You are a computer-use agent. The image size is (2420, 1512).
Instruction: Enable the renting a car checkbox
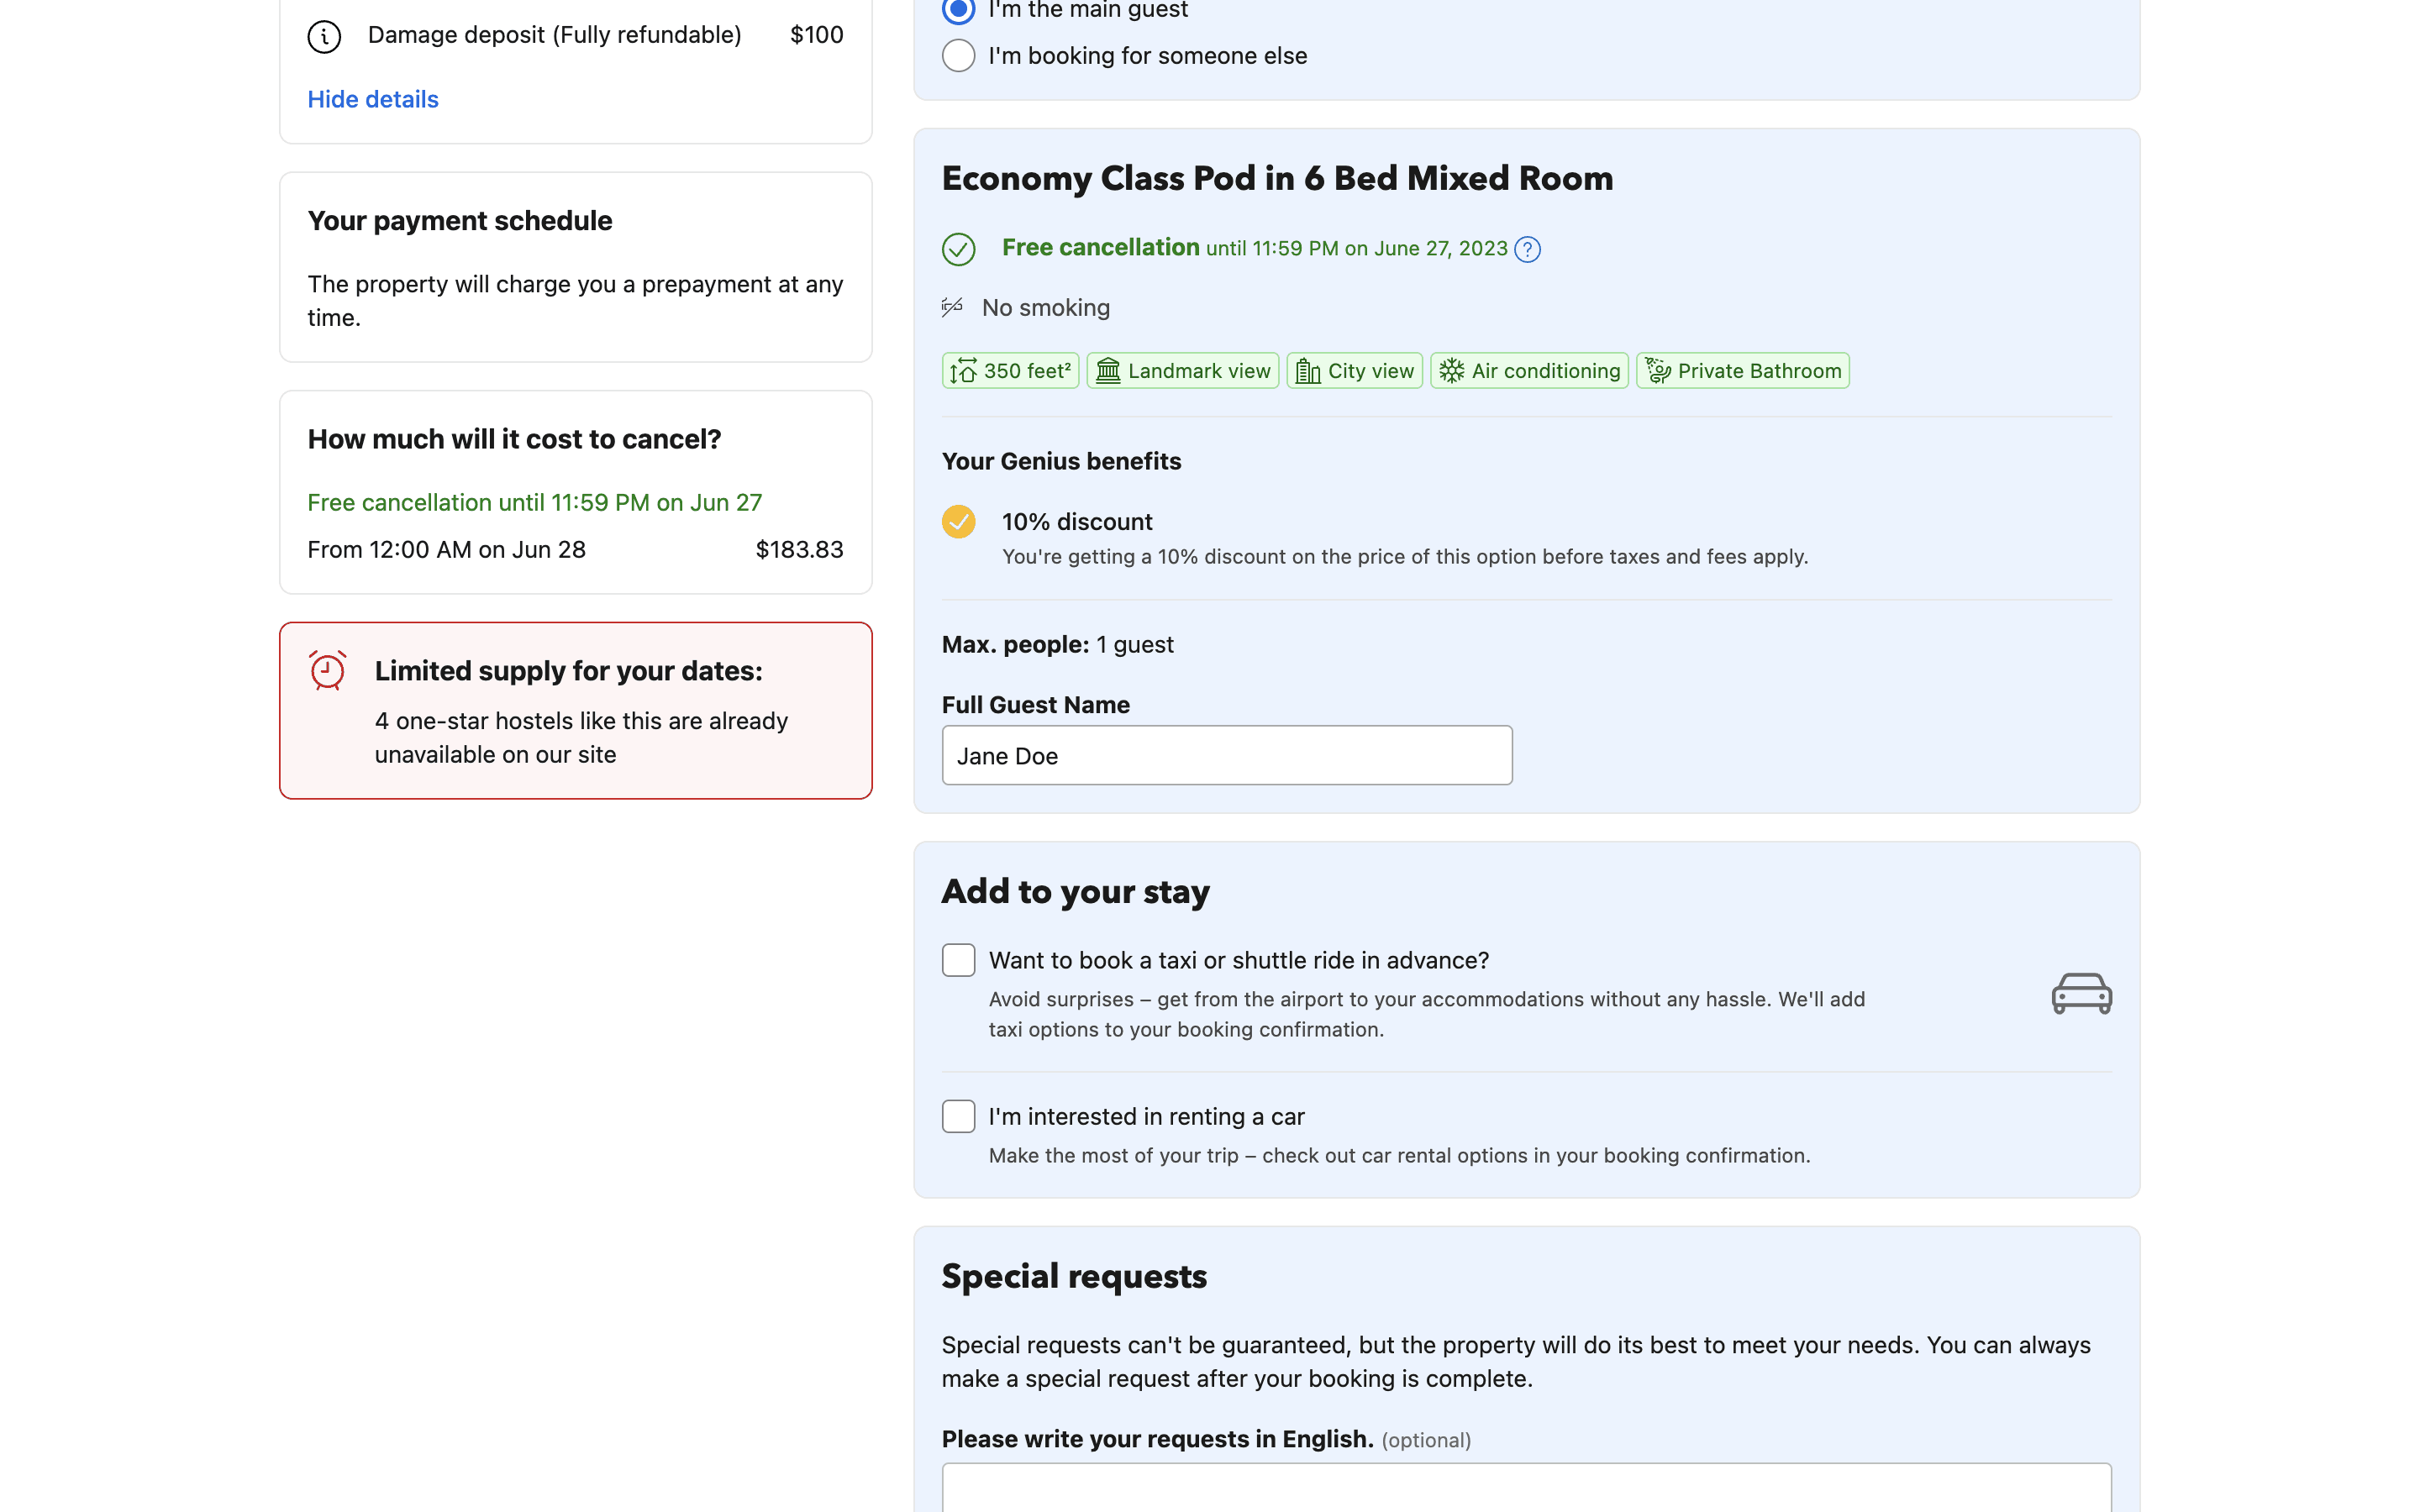point(958,1116)
